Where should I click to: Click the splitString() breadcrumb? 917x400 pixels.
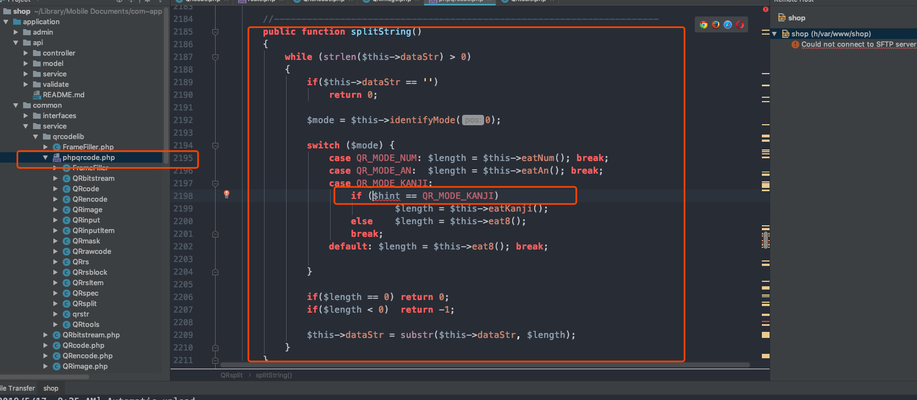click(274, 375)
